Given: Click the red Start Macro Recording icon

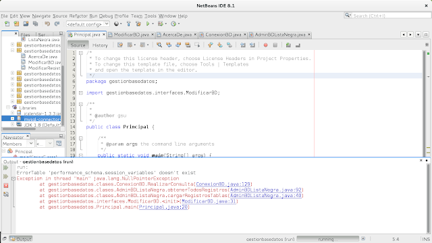Looking at the screenshot, I should click(265, 45).
